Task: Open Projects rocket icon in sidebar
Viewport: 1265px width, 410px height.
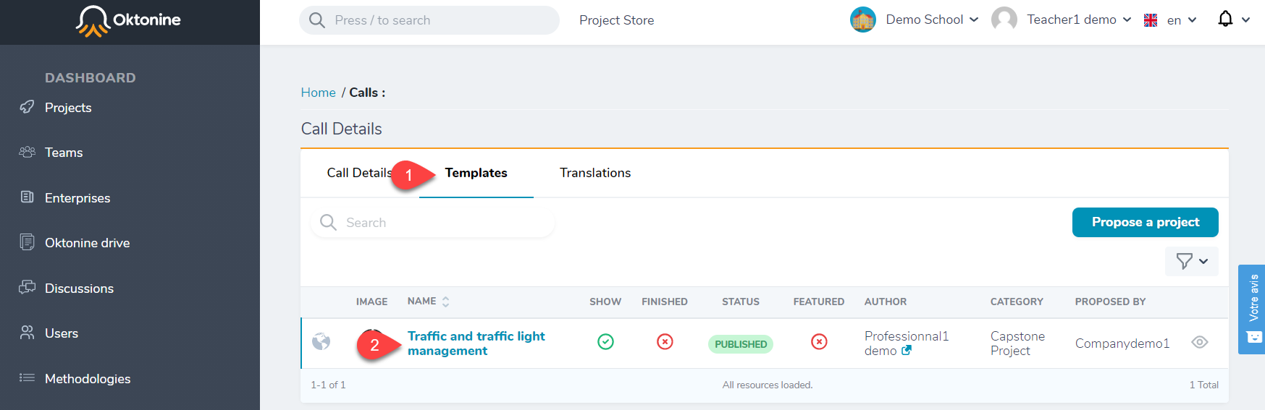Action: click(27, 107)
